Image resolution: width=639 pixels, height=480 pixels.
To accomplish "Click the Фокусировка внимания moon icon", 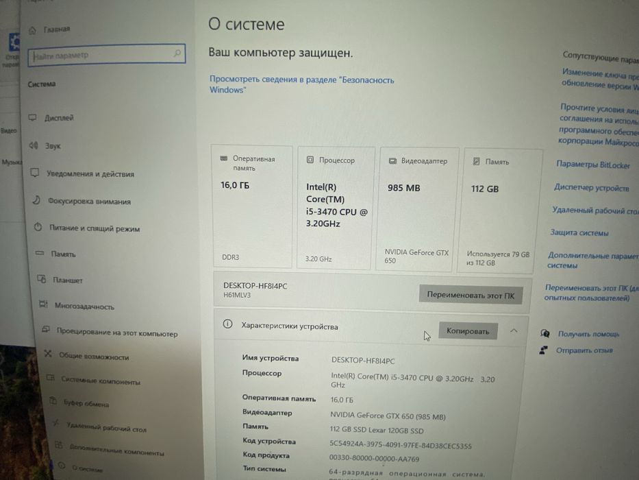I will (36, 200).
